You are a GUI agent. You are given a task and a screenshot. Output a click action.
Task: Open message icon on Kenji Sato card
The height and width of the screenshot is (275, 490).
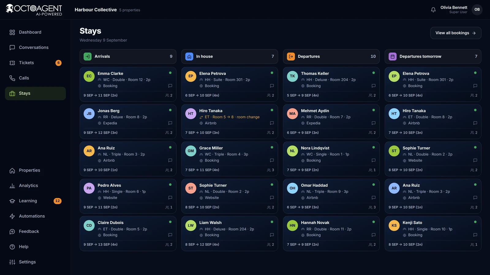(x=475, y=235)
